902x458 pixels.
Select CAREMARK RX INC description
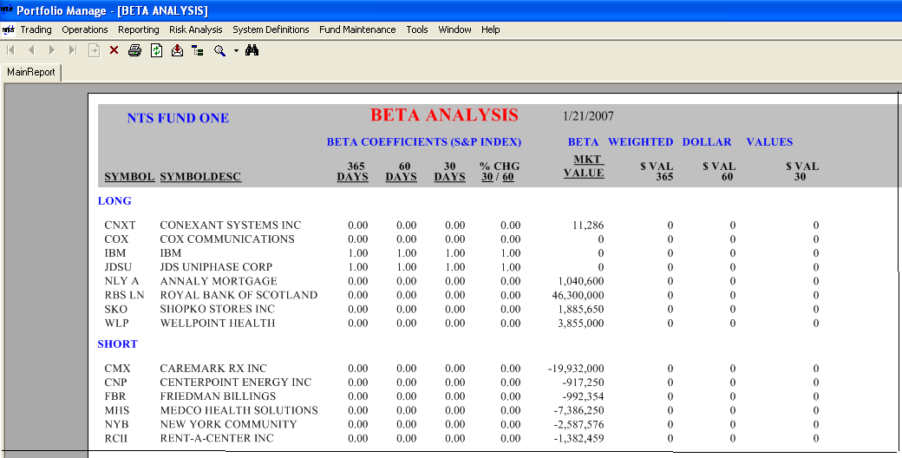pyautogui.click(x=213, y=369)
